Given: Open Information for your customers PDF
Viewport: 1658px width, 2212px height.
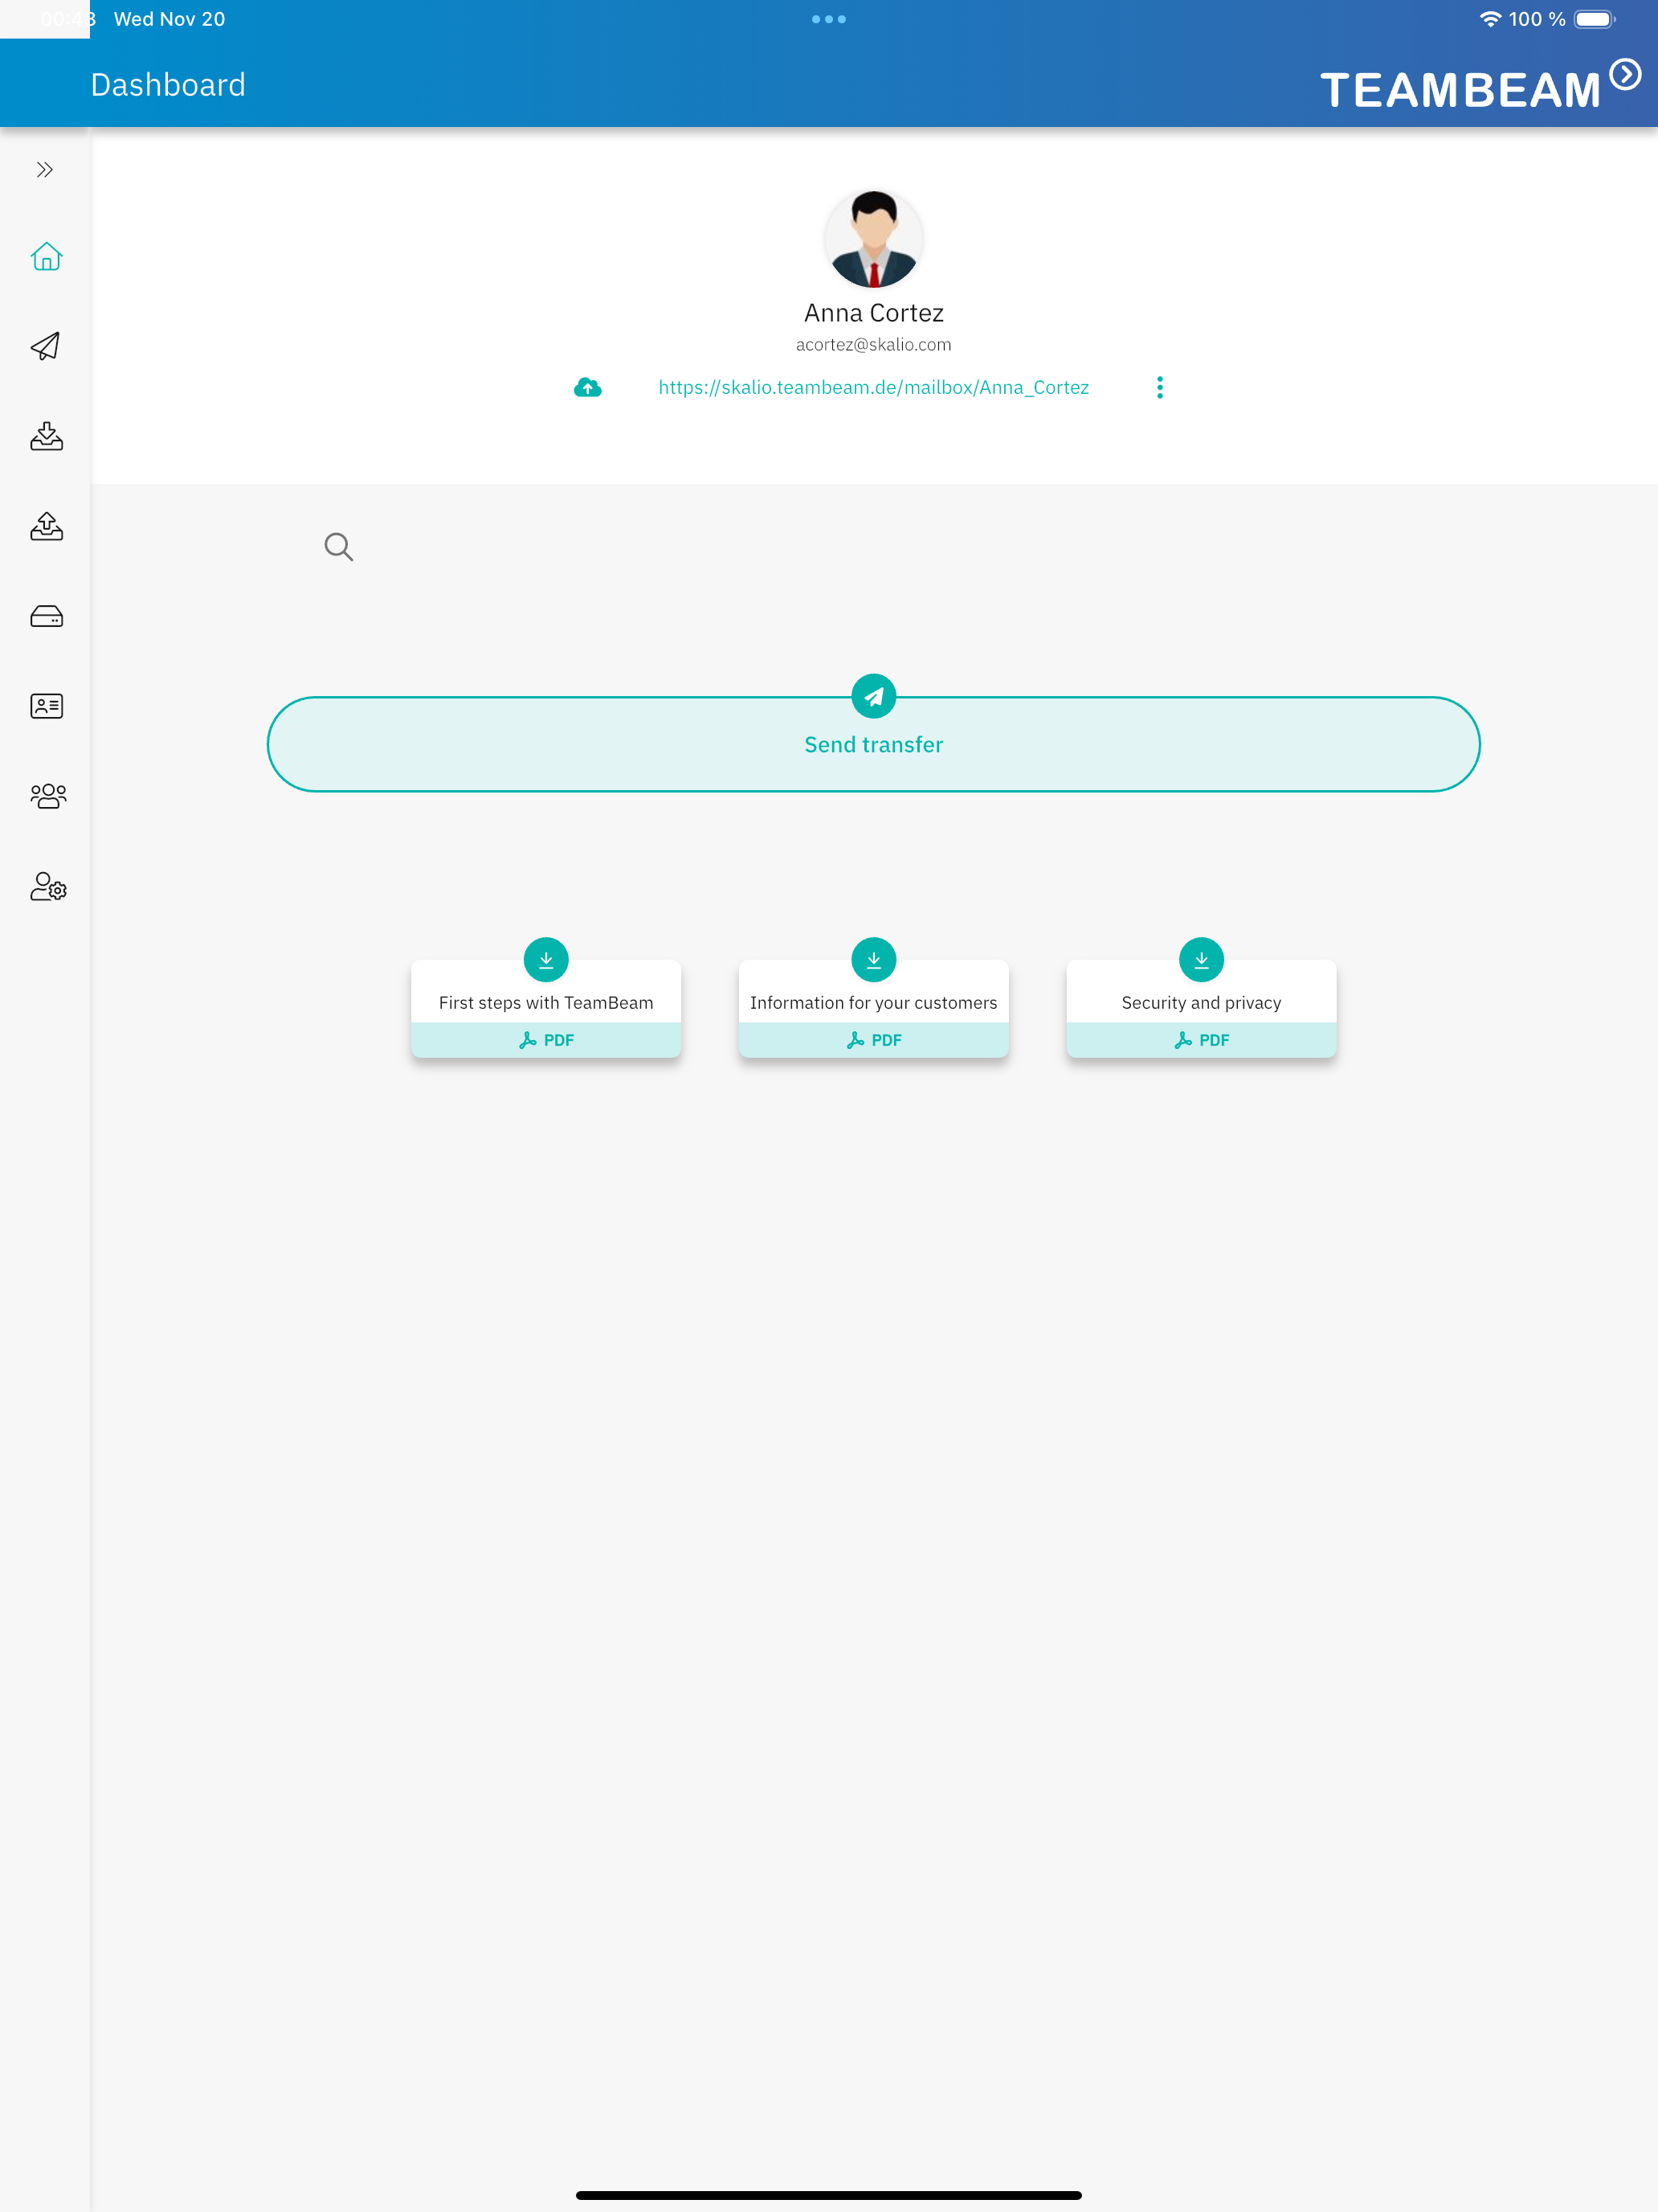Looking at the screenshot, I should pos(873,1040).
